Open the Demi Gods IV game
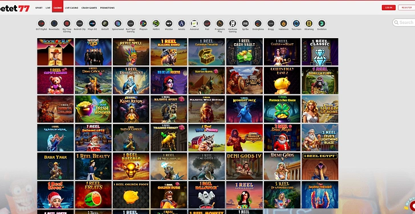This screenshot has height=214, width=415. pyautogui.click(x=245, y=166)
